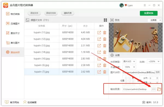
Task: Click version text 3.1.3
Action: (x=156, y=102)
